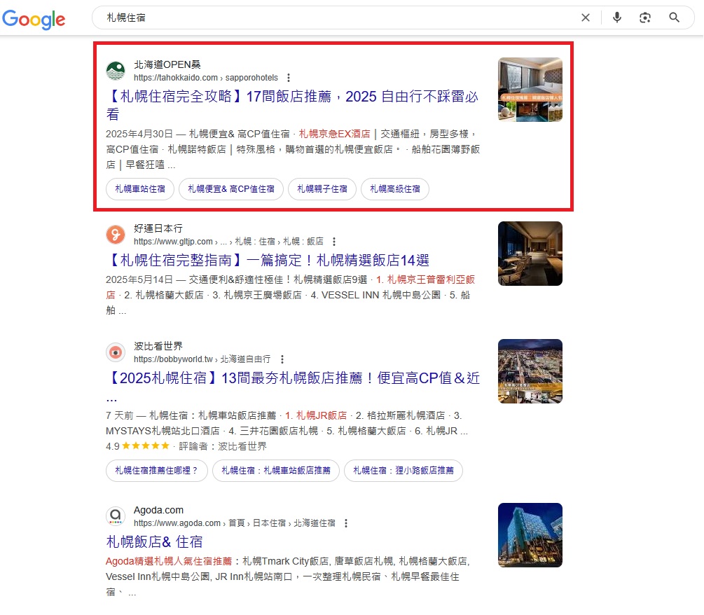Click the Agoda精選札幌人氣住宿推薦 highlighted text
704x615 pixels.
pos(169,561)
